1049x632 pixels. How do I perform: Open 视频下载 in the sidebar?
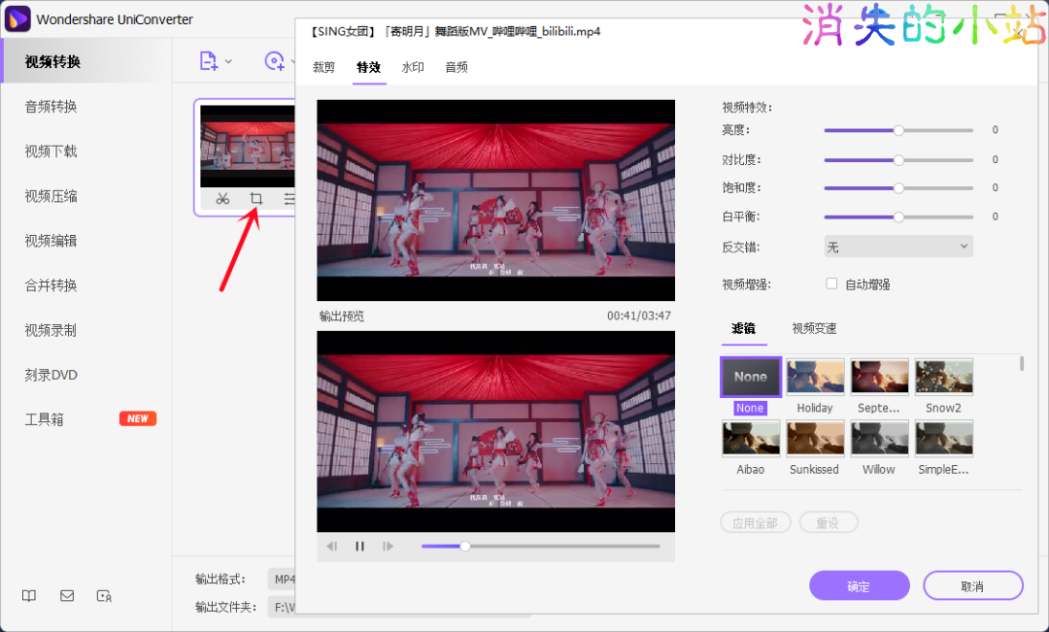pyautogui.click(x=51, y=151)
